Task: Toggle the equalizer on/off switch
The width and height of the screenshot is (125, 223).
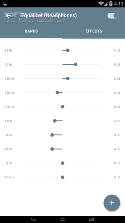Action: tap(113, 16)
